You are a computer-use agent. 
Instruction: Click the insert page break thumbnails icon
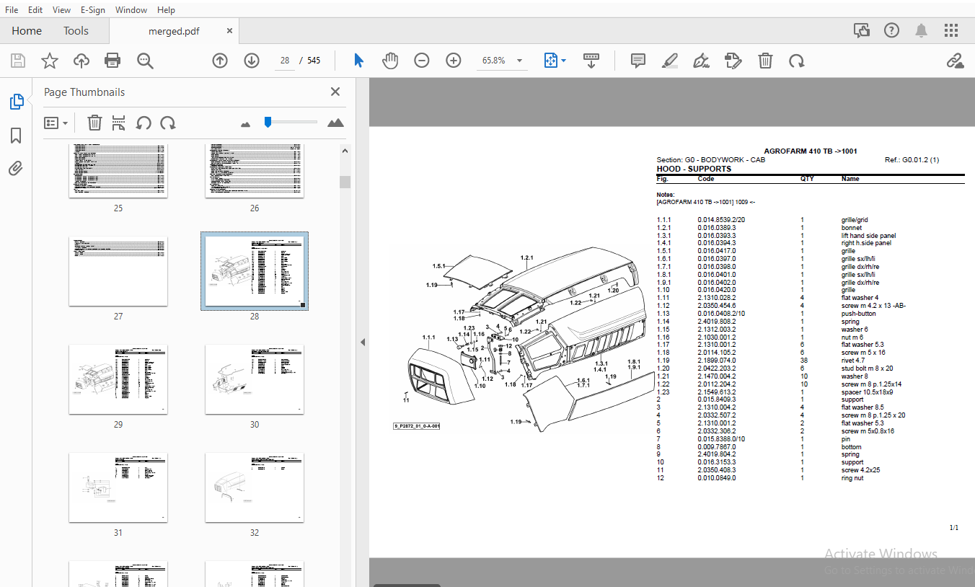pos(119,123)
